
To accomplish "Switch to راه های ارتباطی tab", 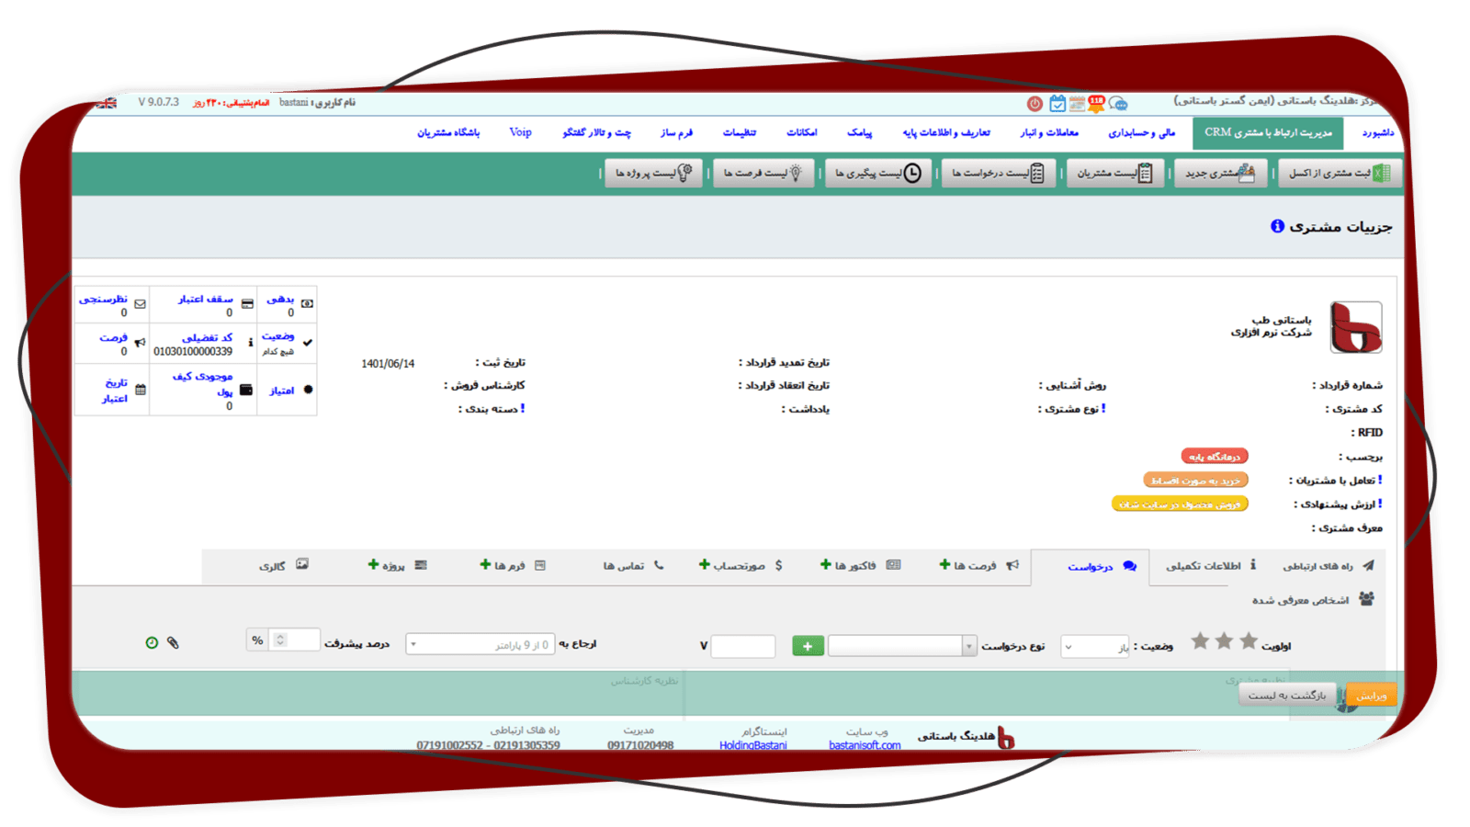I will tap(1328, 566).
